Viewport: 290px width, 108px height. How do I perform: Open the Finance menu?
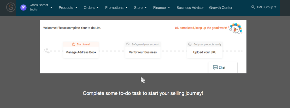[162, 8]
